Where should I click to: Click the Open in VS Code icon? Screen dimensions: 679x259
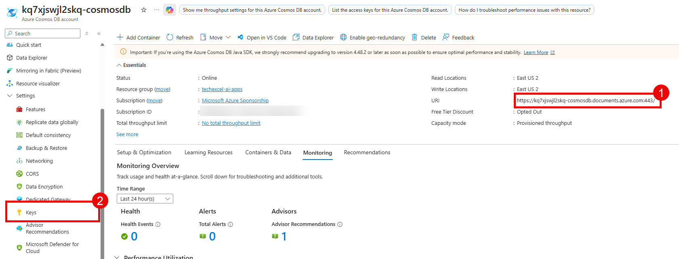coord(240,37)
